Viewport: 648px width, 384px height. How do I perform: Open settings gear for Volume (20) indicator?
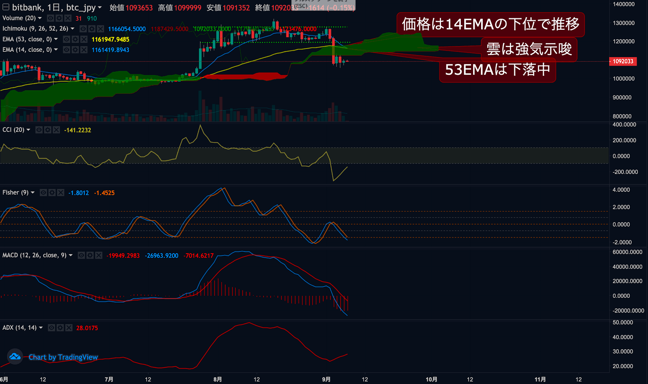(59, 18)
